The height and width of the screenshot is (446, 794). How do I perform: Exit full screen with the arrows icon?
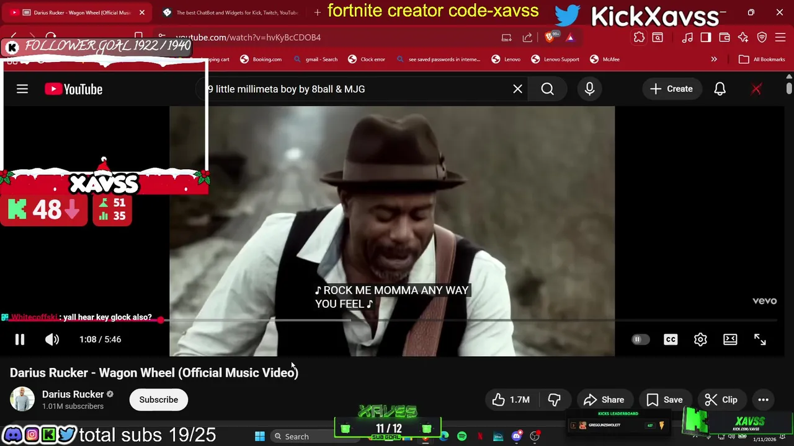point(760,339)
